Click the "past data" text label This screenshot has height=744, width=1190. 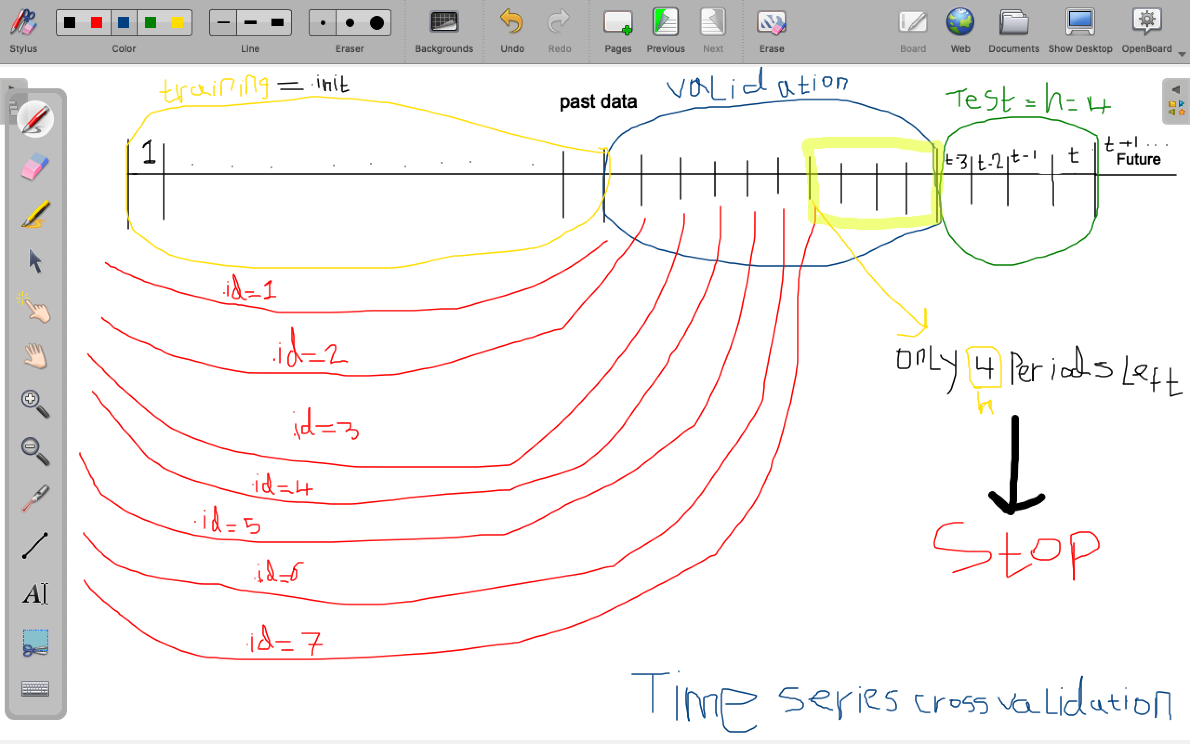[598, 102]
